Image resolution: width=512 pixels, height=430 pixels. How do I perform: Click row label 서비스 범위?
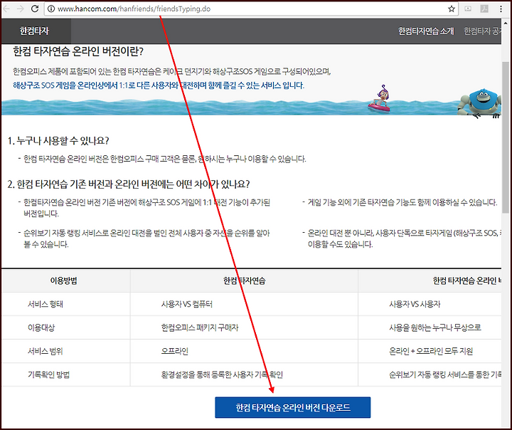coord(45,351)
